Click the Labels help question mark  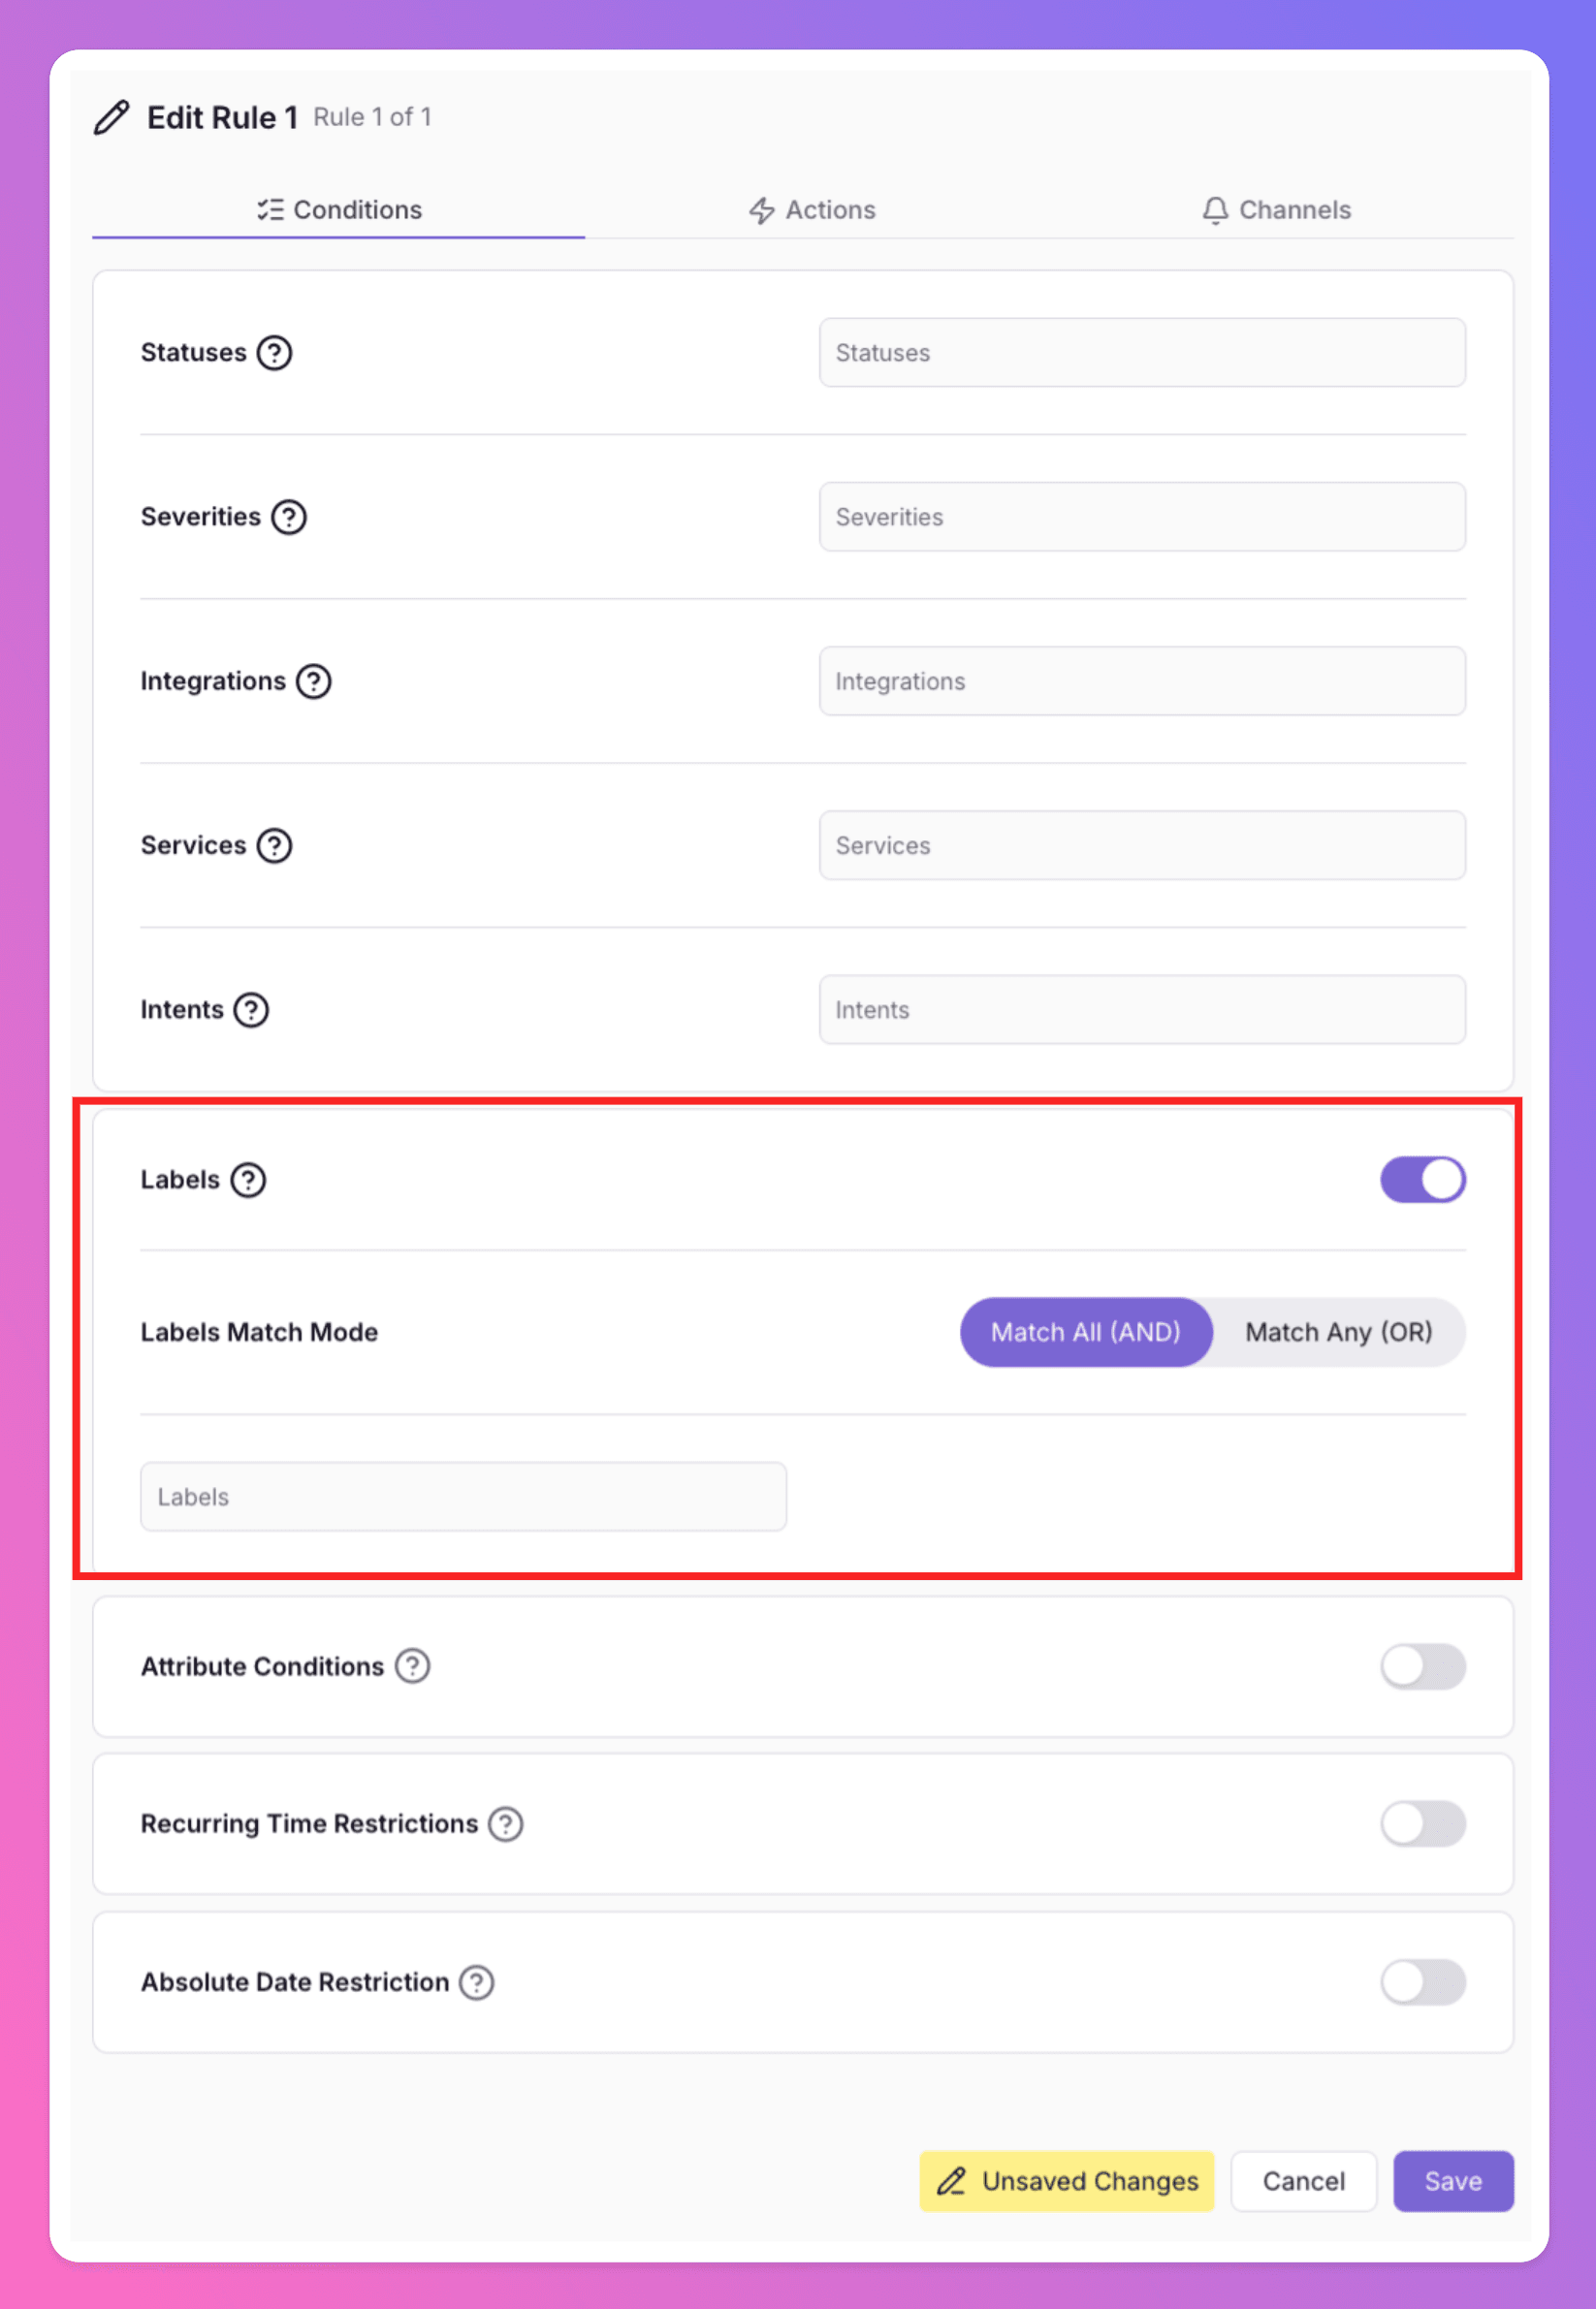248,1180
